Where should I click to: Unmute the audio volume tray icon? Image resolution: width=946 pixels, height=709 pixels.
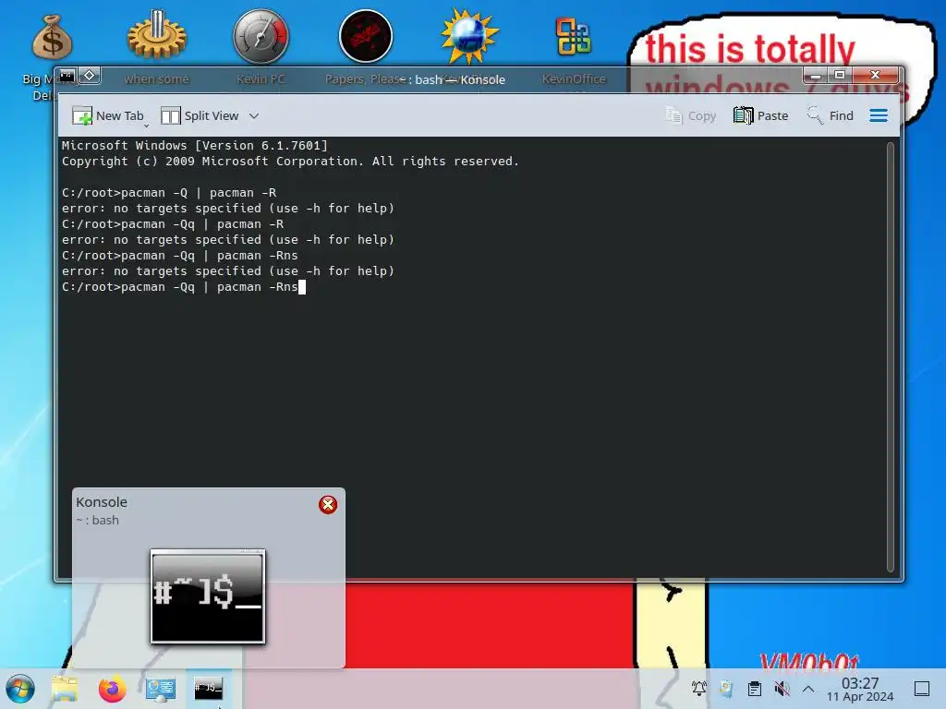pos(782,689)
